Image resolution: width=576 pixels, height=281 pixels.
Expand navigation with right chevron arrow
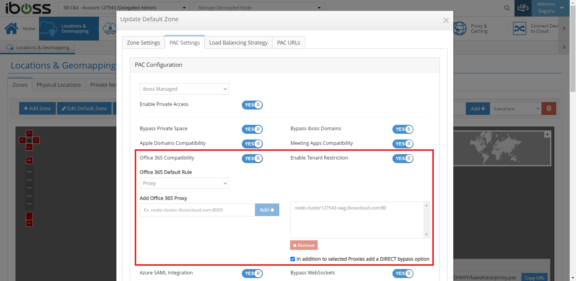[564, 28]
